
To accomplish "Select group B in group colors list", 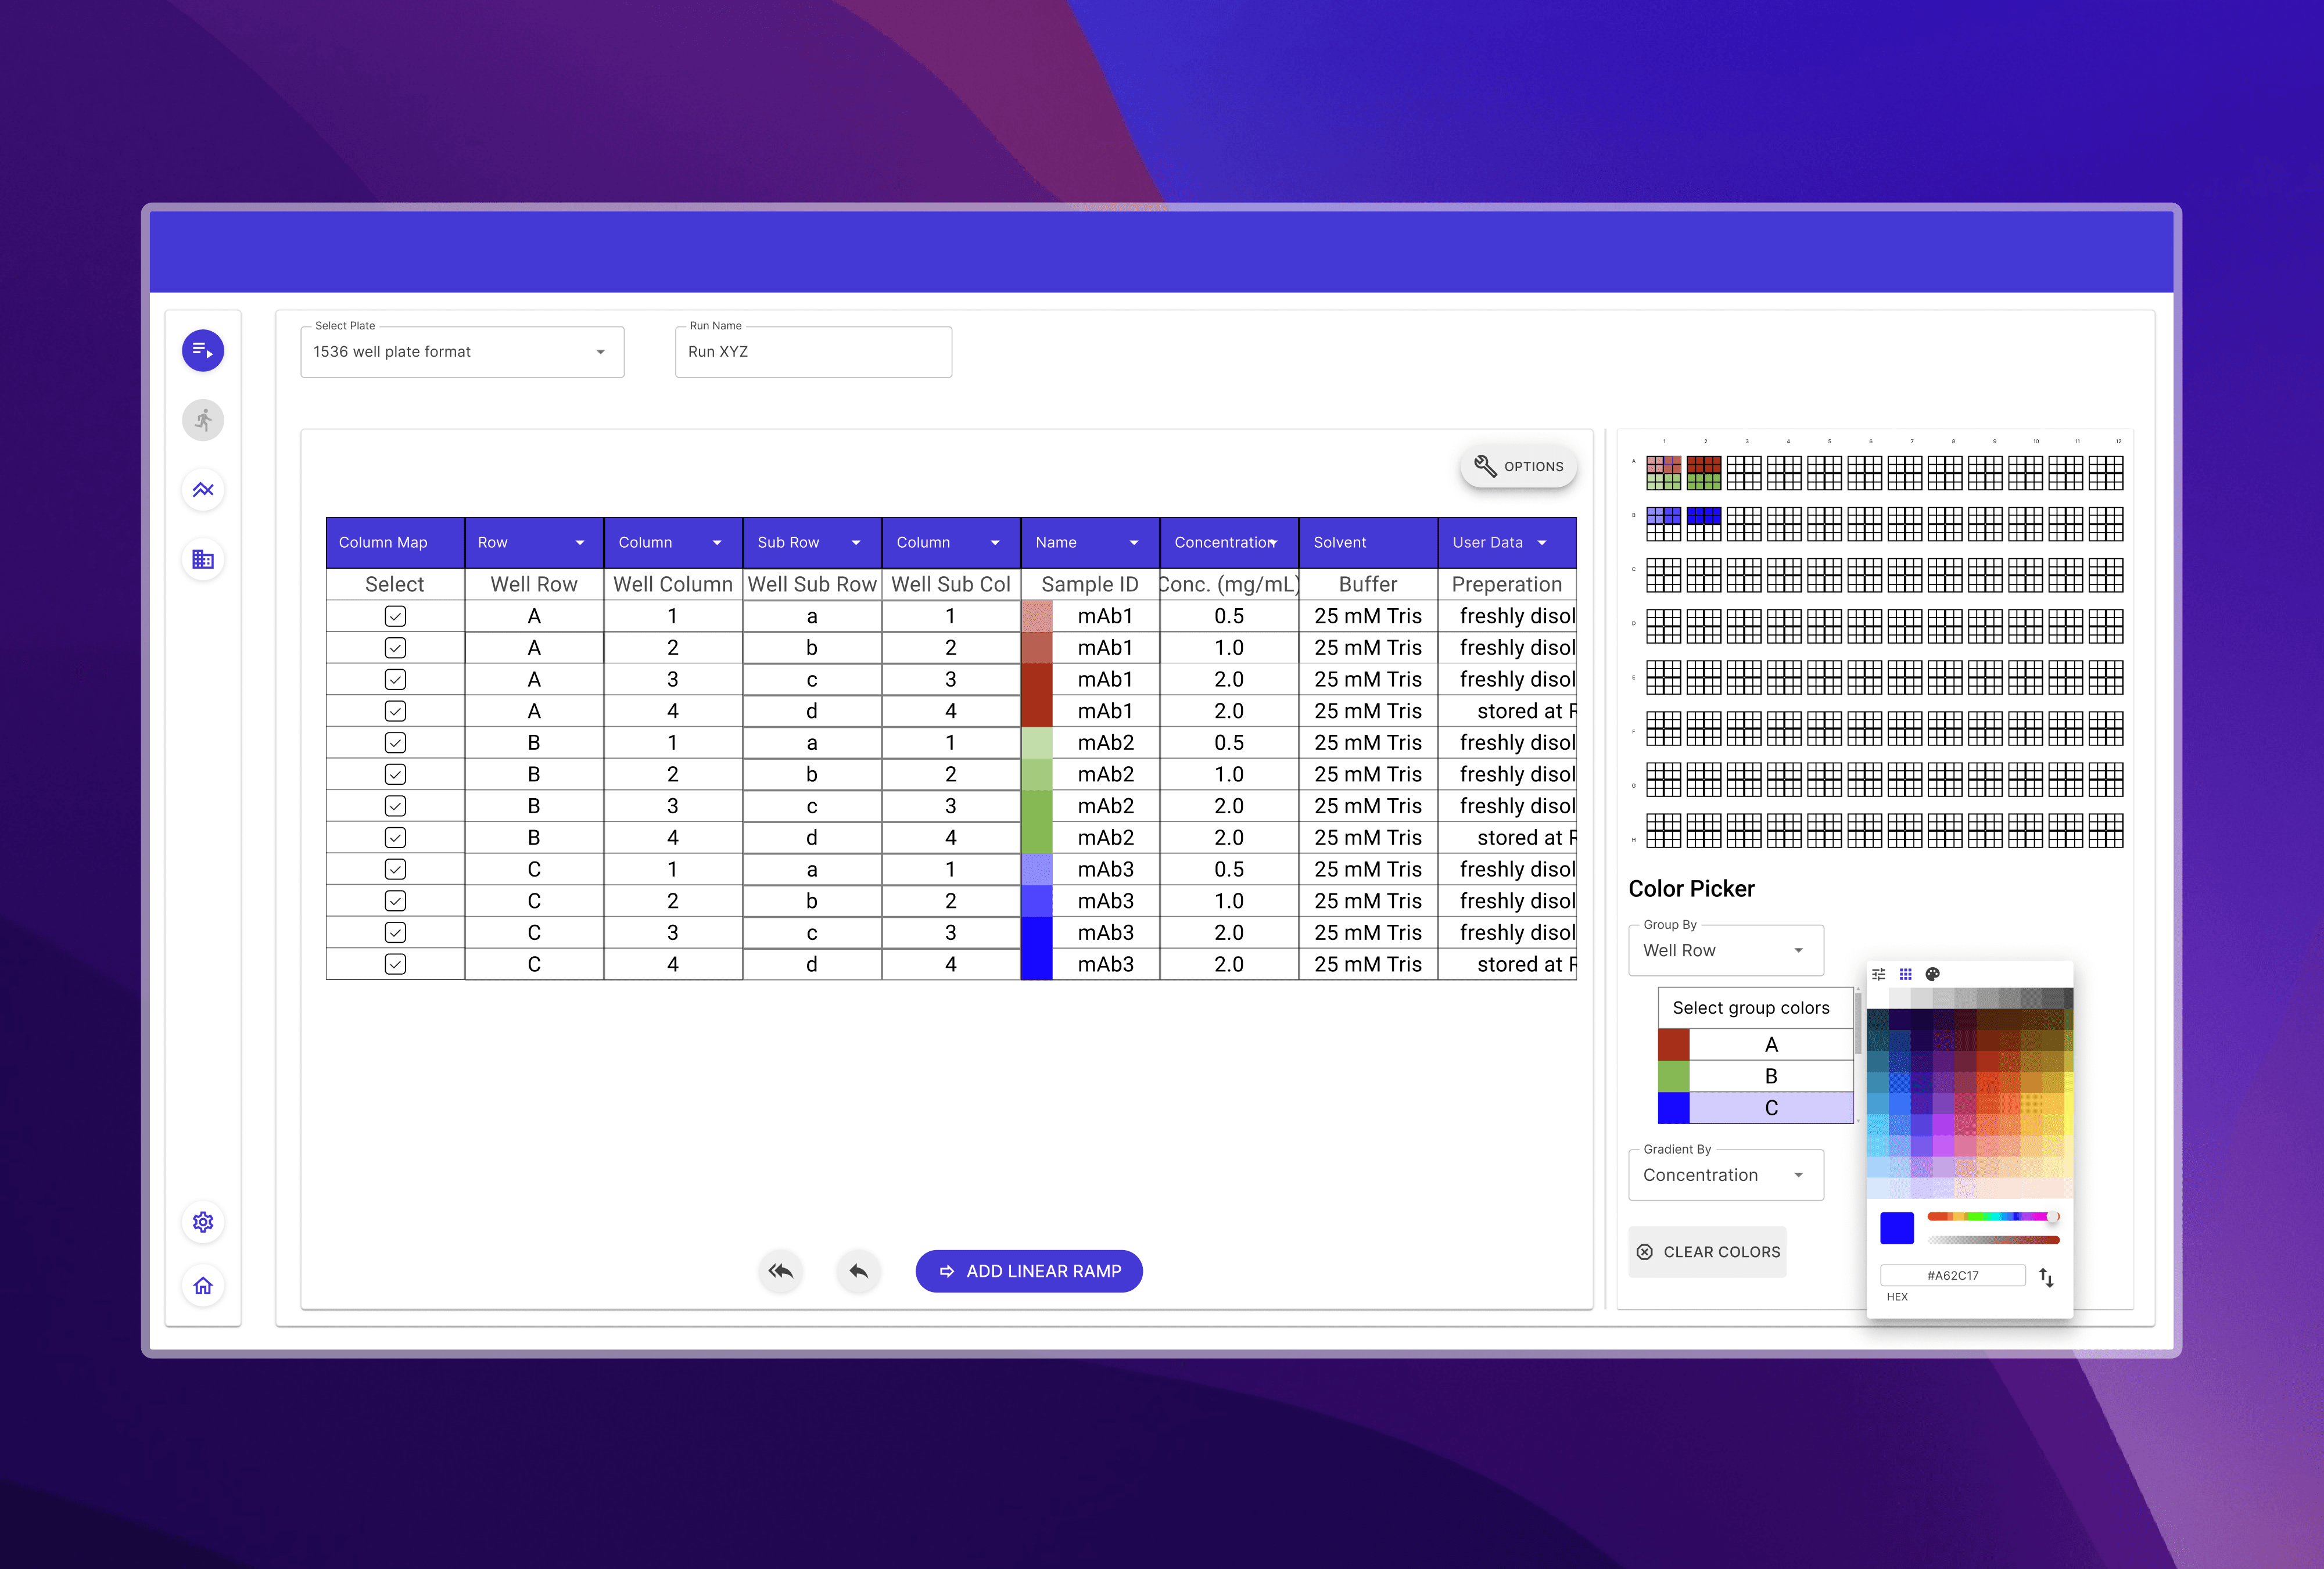I will tap(1770, 1076).
